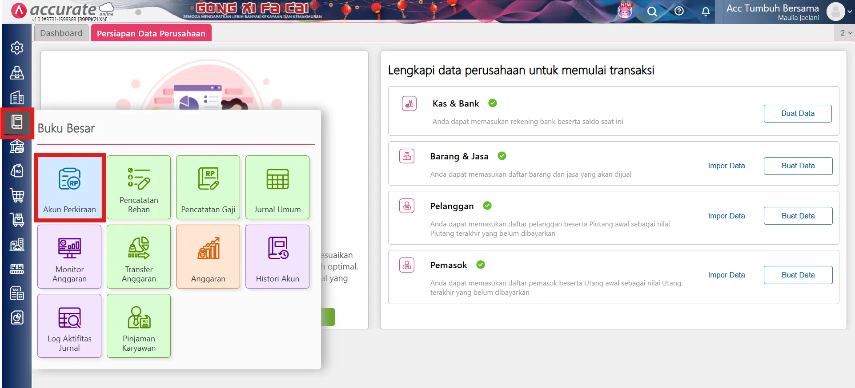Viewport: 855px width, 388px height.
Task: Click the NEW mascot icon in header
Action: [625, 11]
